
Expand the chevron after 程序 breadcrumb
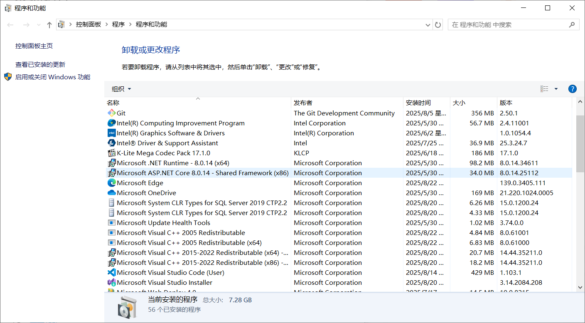130,24
